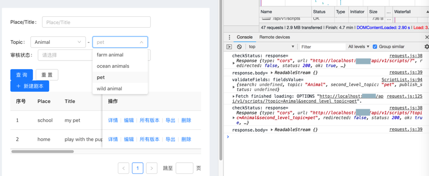Select page 1 in pagination
This screenshot has width=429, height=176.
[138, 168]
